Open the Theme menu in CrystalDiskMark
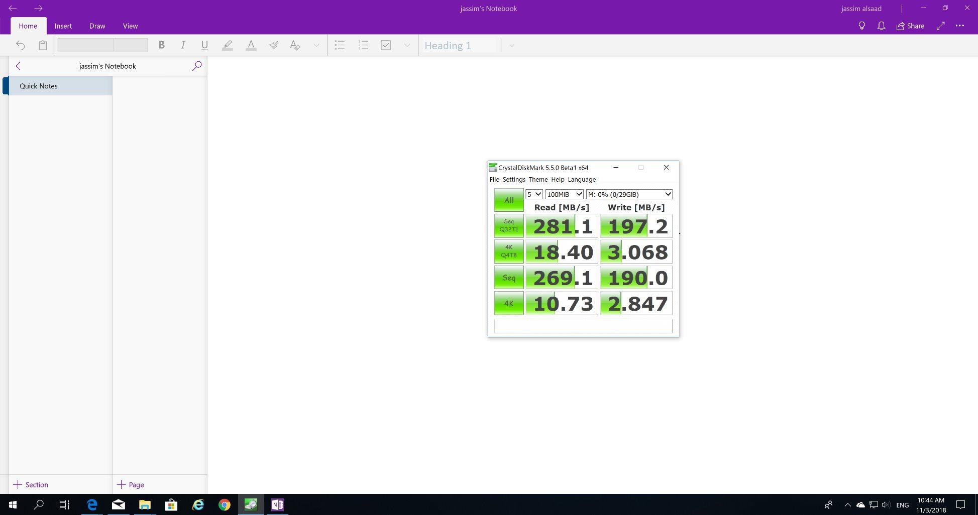The width and height of the screenshot is (978, 515). pyautogui.click(x=537, y=179)
